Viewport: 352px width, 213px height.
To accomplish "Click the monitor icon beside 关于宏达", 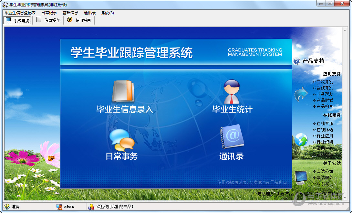I will (301, 177).
